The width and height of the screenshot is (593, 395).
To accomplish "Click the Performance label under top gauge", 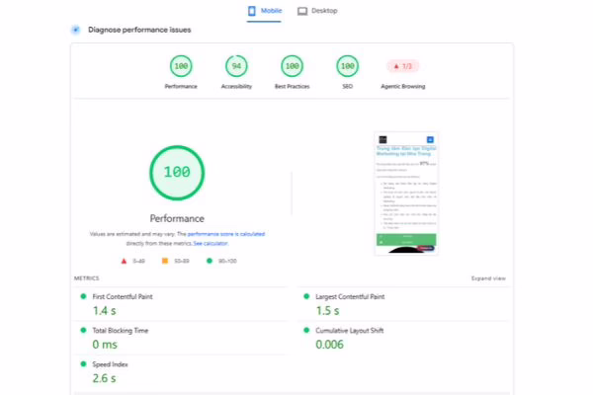I will [x=181, y=87].
